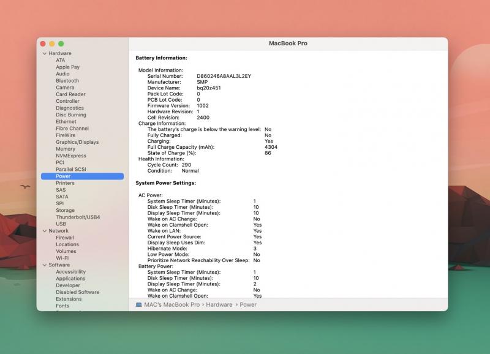Open the FireWire entry
The image size is (490, 354).
66,135
